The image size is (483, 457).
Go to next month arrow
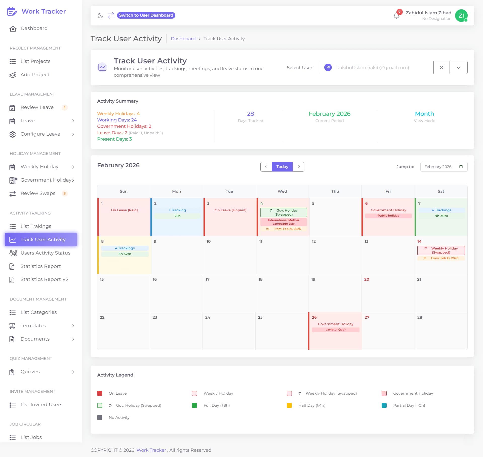click(x=299, y=167)
